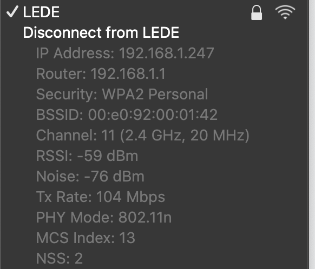
Task: Click the PHY Mode 802.11n line
Action: (x=104, y=217)
